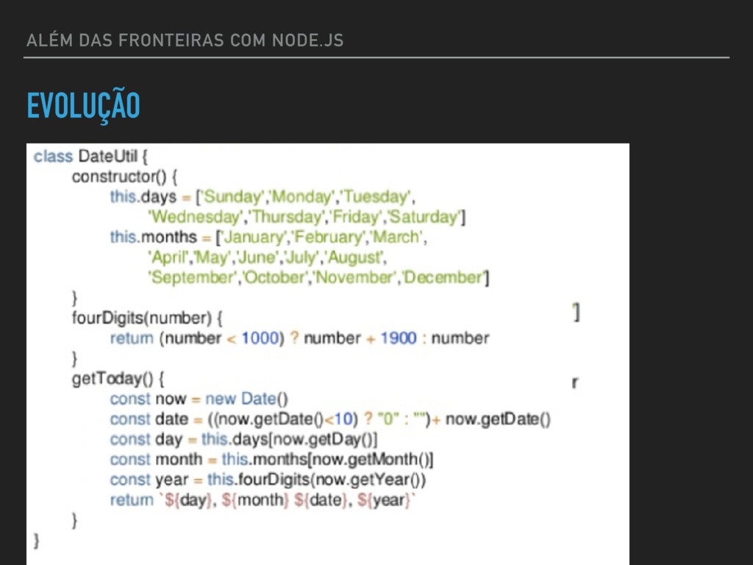Click the 'this.months =' assignment line

click(268, 238)
